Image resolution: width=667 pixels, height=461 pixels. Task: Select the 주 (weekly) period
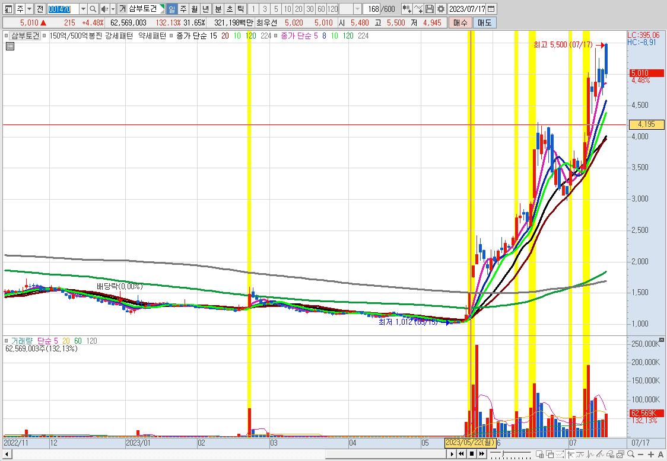[x=183, y=9]
